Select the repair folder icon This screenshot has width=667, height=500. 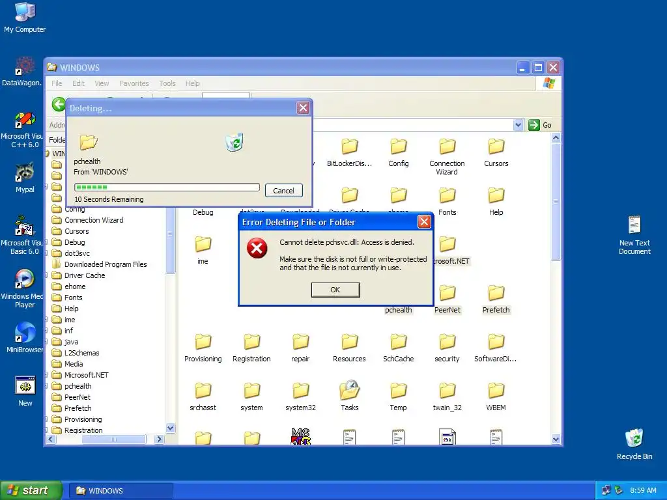pyautogui.click(x=300, y=342)
